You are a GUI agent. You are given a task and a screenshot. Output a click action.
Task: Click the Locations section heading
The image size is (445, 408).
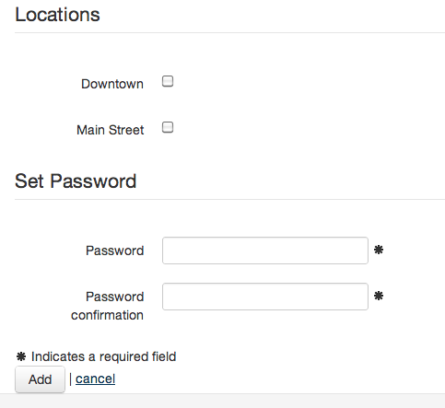point(57,15)
